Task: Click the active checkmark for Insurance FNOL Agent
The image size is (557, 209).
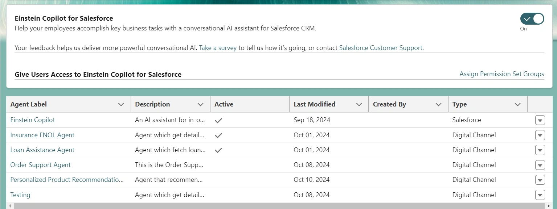Action: (218, 135)
